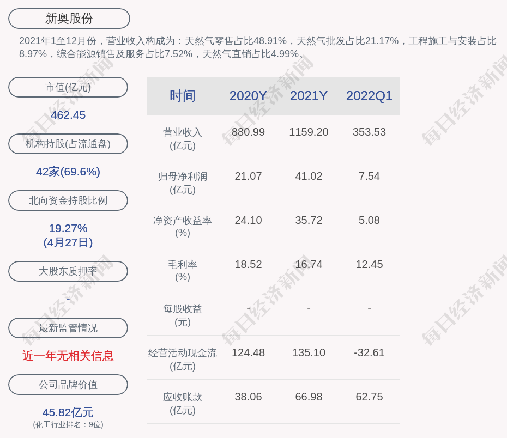Select the 应收账款 row label
The height and width of the screenshot is (438, 507).
(x=183, y=397)
